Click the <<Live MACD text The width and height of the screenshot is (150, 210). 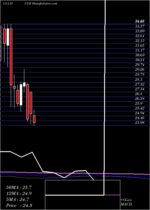pyautogui.click(x=126, y=202)
